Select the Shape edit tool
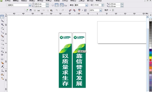Image resolution: width=152 pixels, height=92 pixels. point(2,21)
